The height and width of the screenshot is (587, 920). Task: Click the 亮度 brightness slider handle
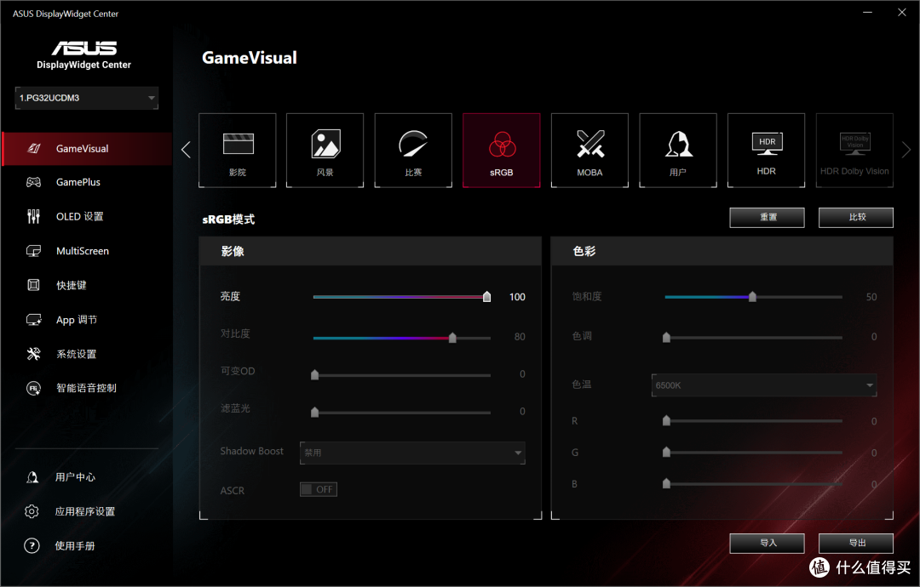(x=487, y=297)
